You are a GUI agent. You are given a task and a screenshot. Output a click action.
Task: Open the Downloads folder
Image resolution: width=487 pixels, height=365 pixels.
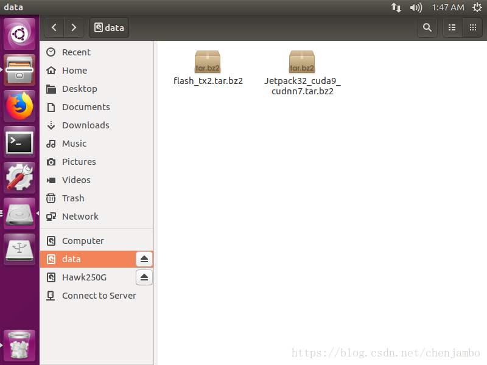point(97,125)
